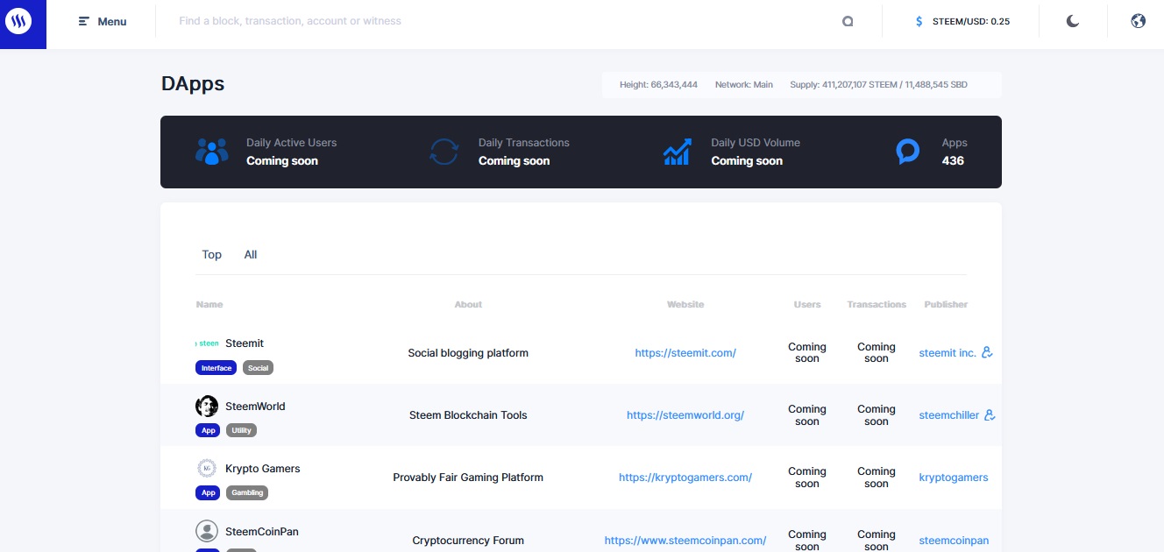Click the verified user icon beside steemit inc.
The width and height of the screenshot is (1164, 552).
[x=987, y=353]
